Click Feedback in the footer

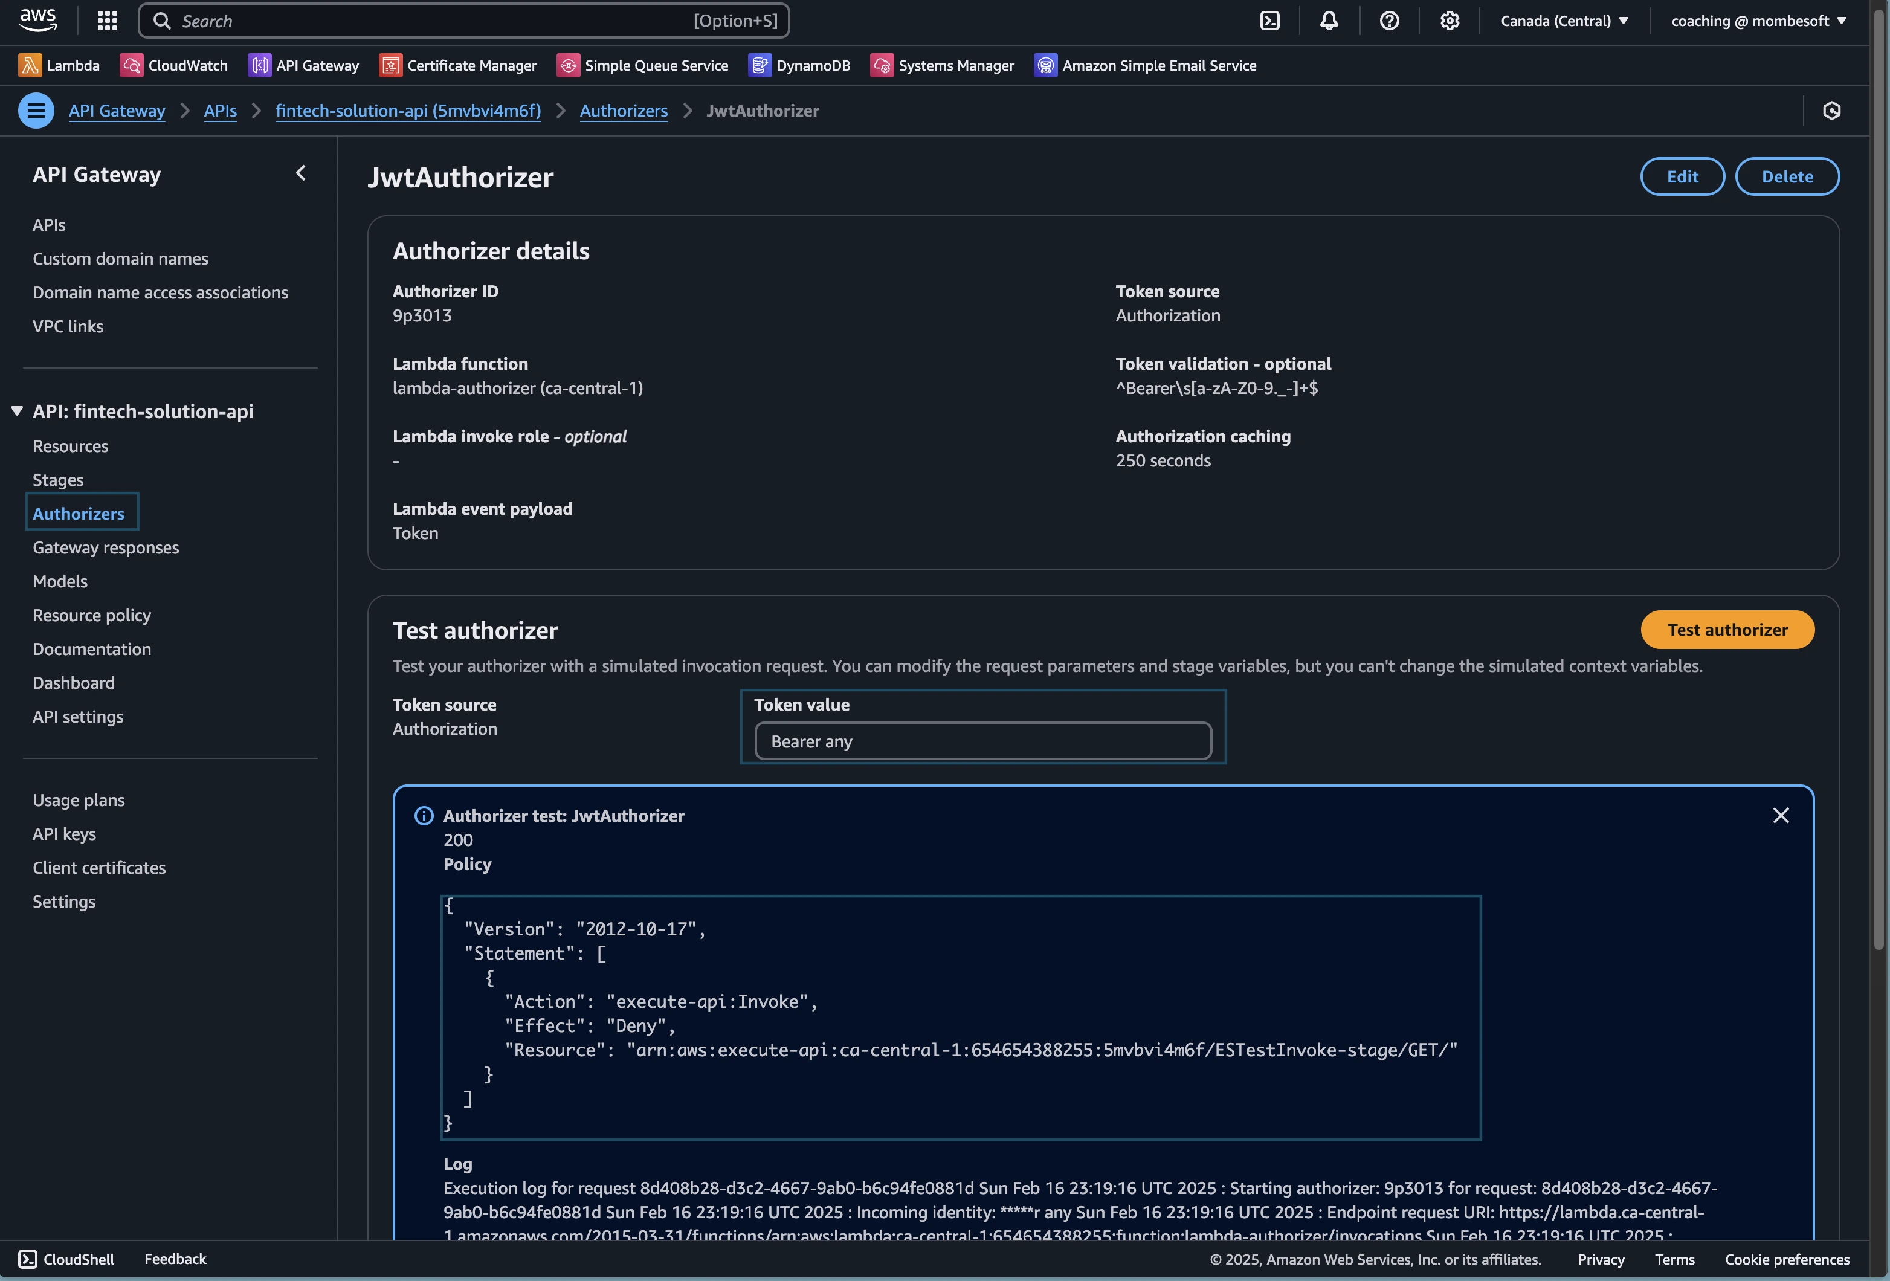pos(175,1259)
